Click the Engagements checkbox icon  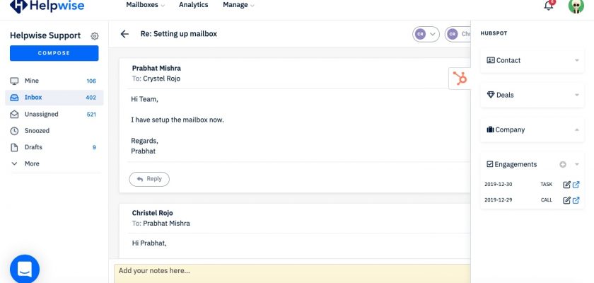(x=490, y=164)
